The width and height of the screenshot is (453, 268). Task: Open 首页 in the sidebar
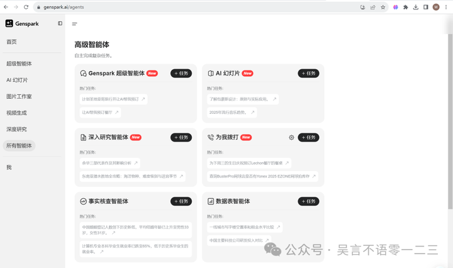click(x=11, y=42)
